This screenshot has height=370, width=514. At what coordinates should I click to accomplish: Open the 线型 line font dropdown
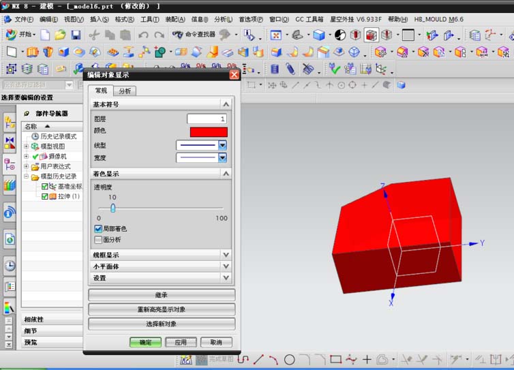[x=222, y=145]
